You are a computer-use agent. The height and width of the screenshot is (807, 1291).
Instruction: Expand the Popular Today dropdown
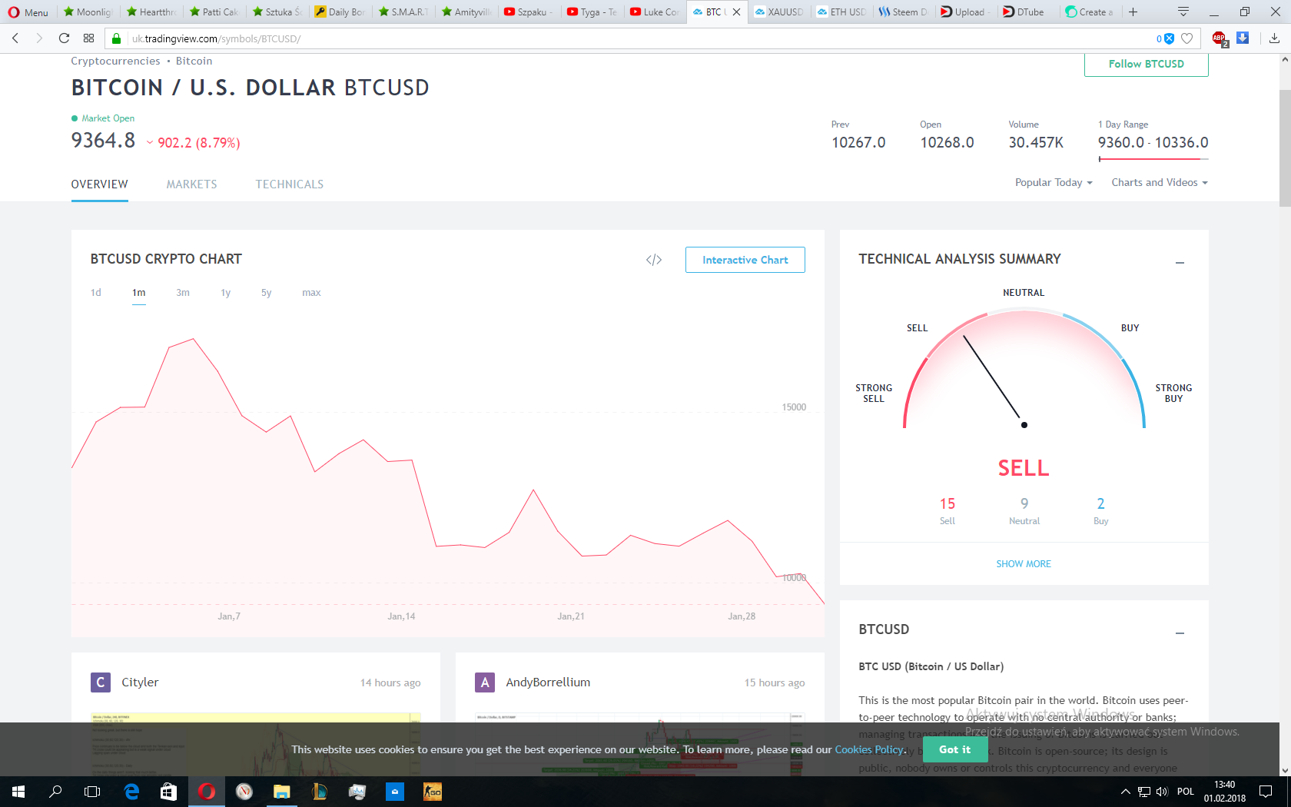(1054, 183)
